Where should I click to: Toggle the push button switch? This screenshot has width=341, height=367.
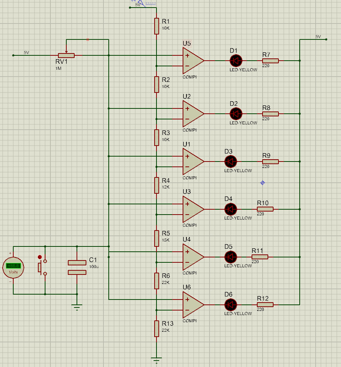click(42, 267)
